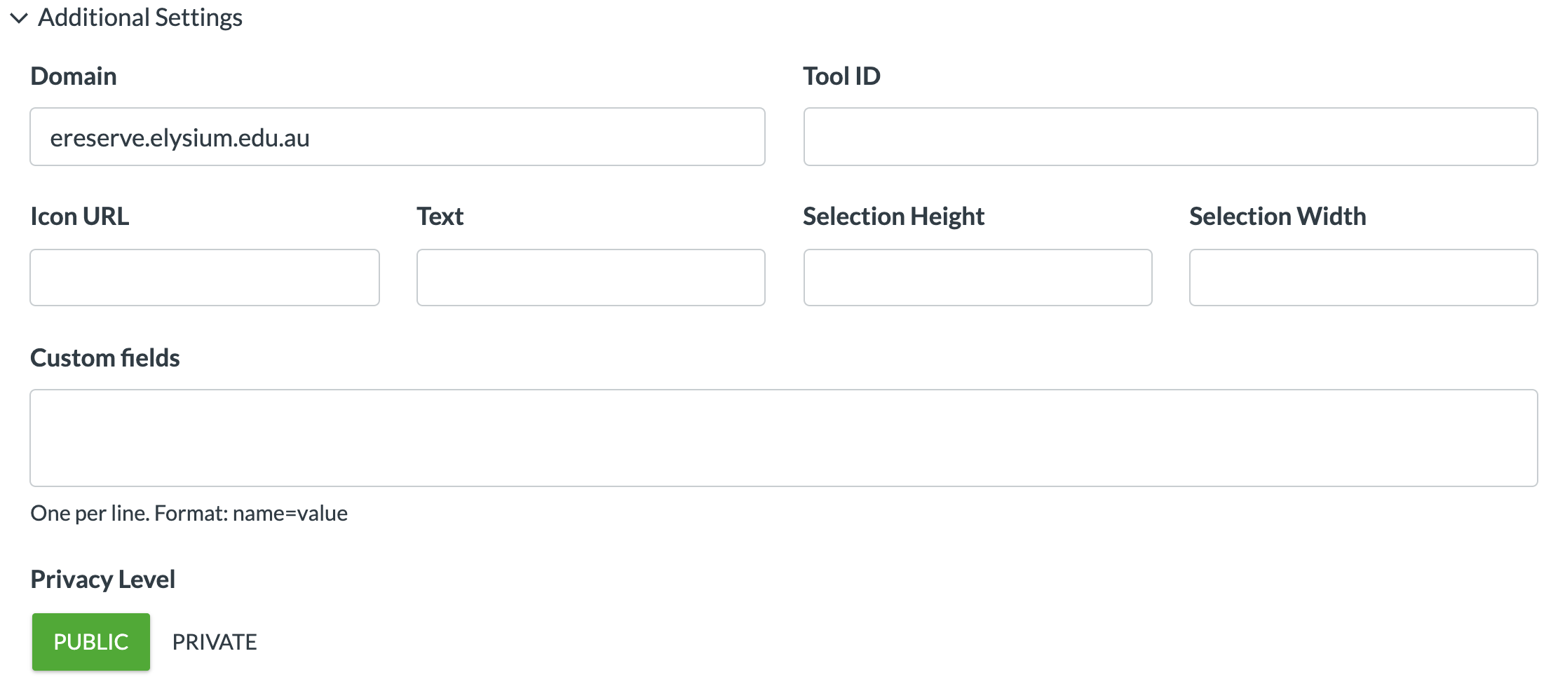
Task: Click inside the Custom fields textarea
Action: (783, 438)
